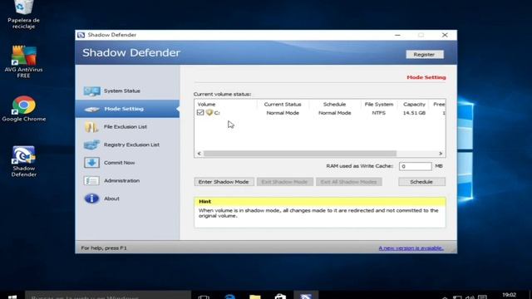
Task: Click Shadow Defender title bar icon
Action: (x=81, y=35)
